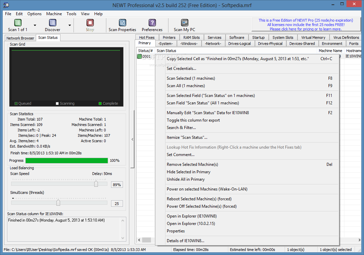The height and width of the screenshot is (255, 364).
Task: Switch to the Drives-Physical tab
Action: 270,44
